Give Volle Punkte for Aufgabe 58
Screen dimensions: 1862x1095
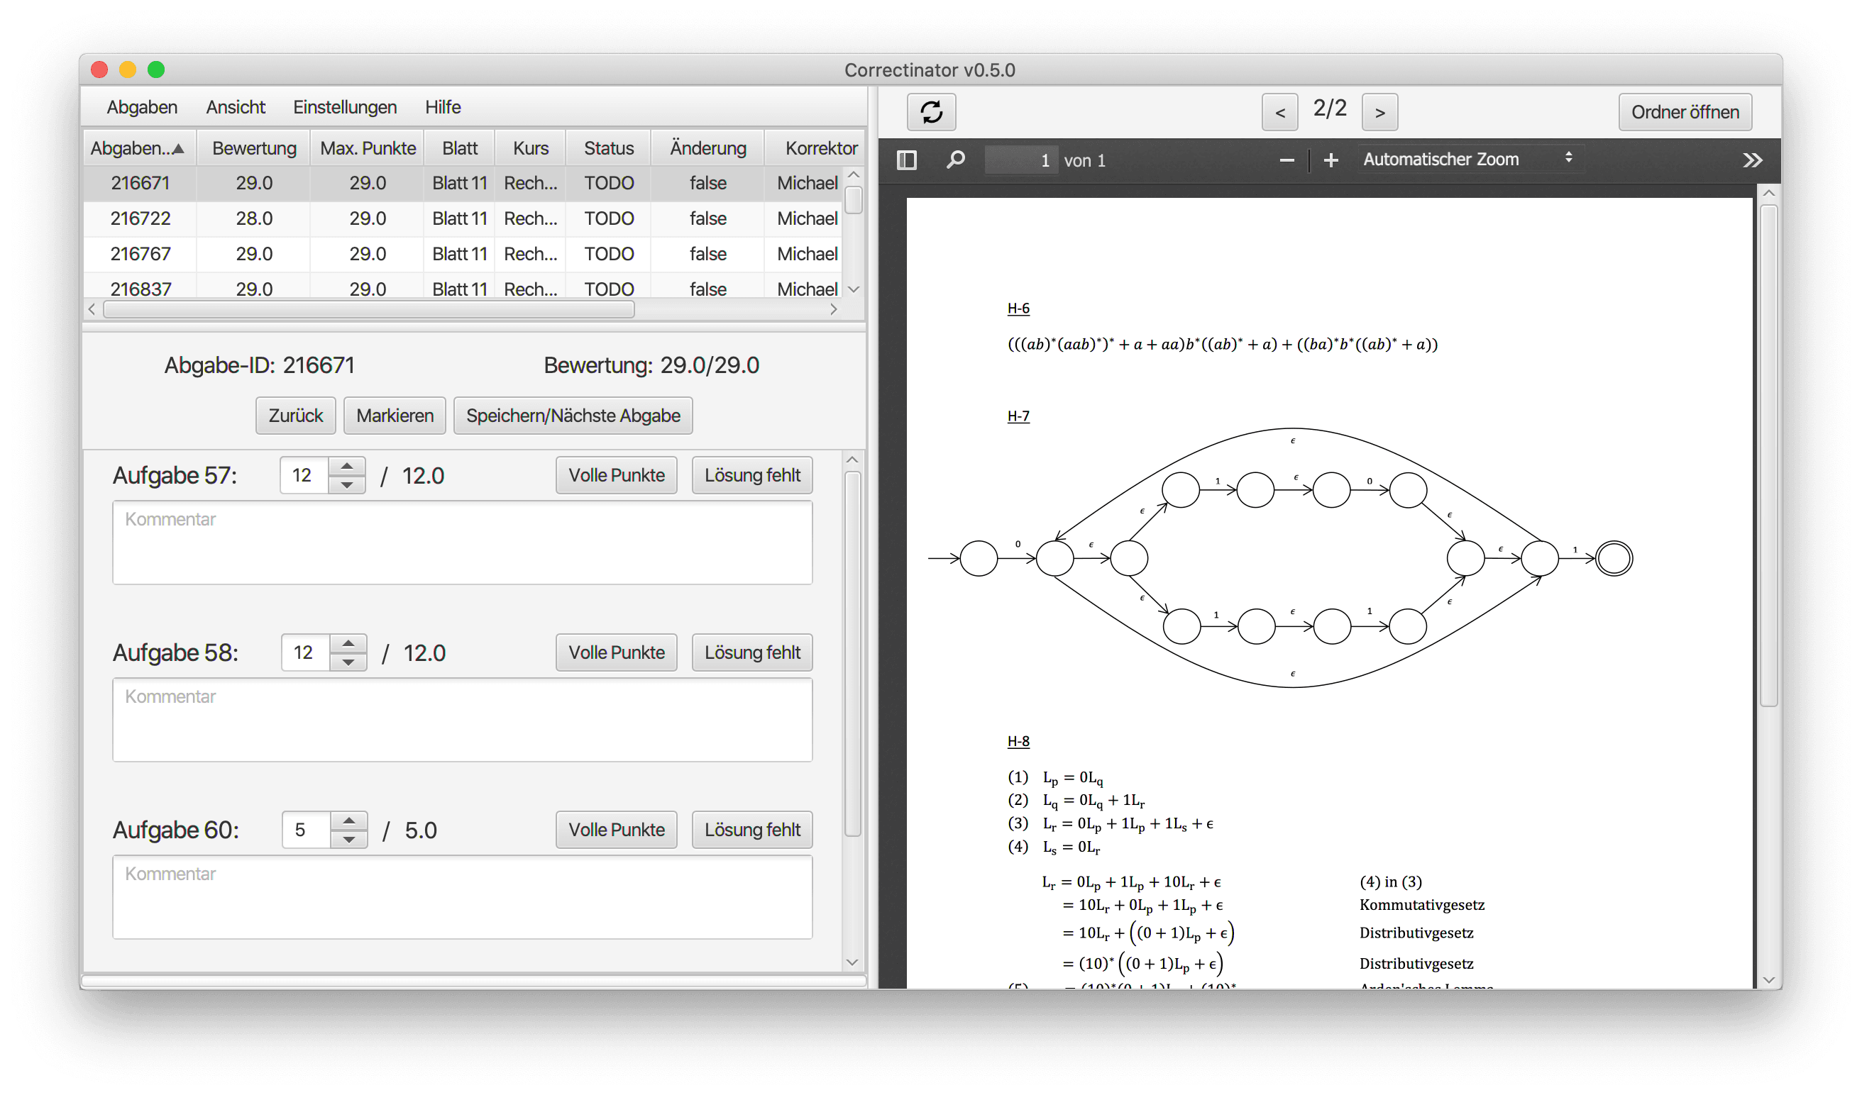[x=616, y=652]
